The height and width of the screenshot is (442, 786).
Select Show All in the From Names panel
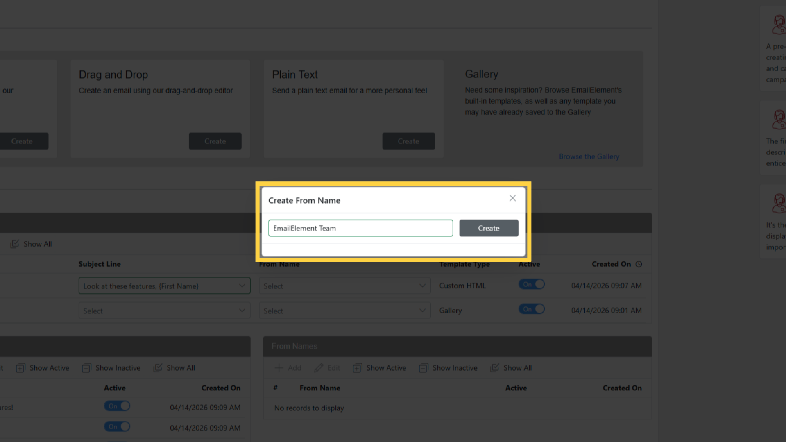coord(511,368)
